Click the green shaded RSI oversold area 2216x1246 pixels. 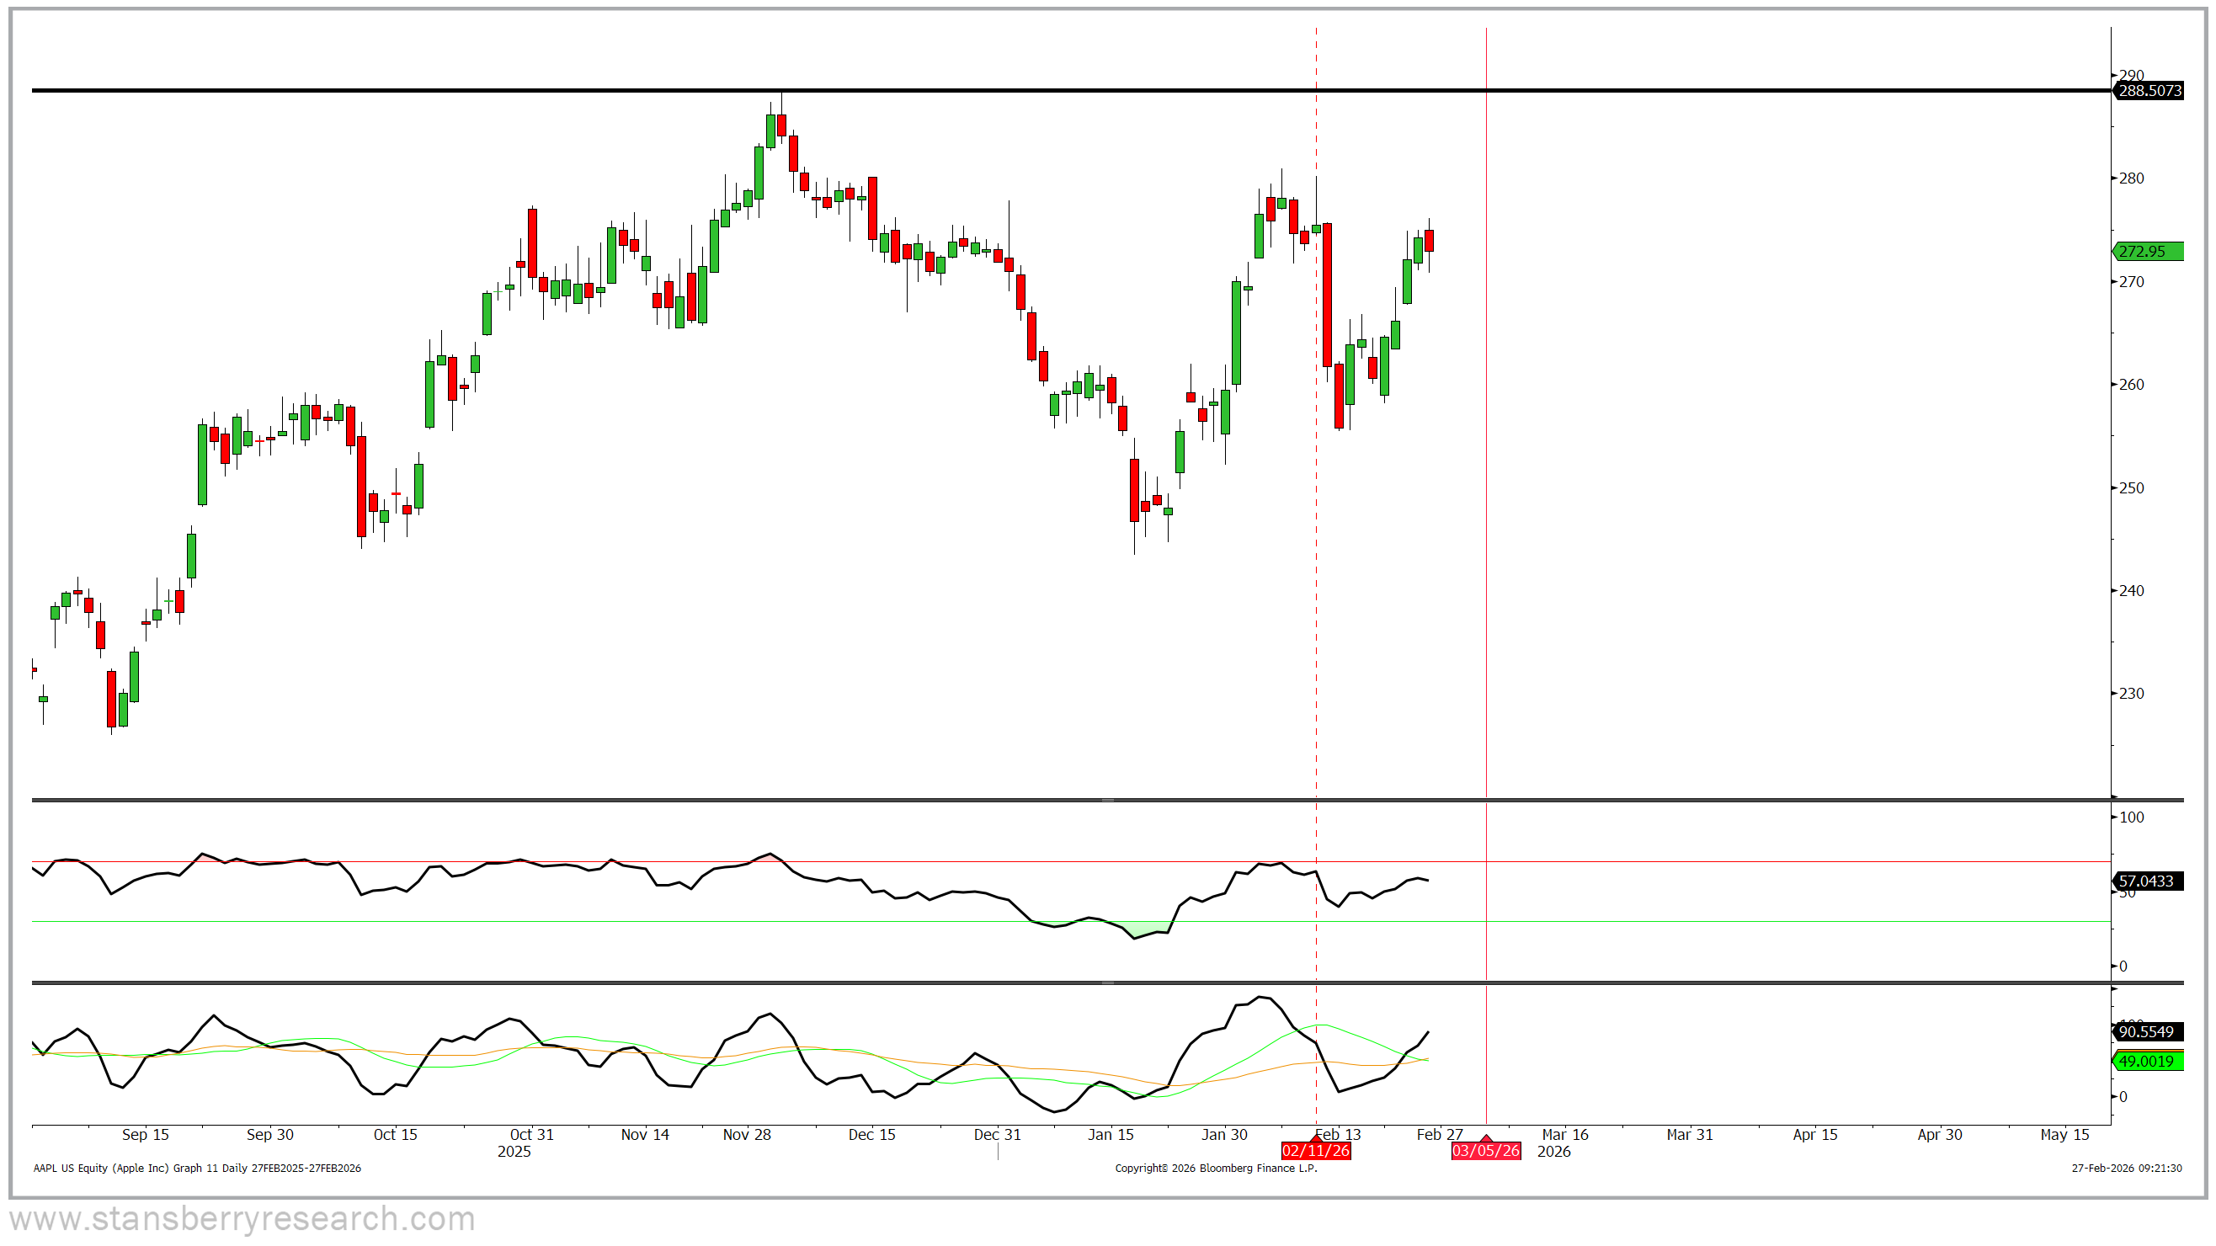click(1148, 929)
